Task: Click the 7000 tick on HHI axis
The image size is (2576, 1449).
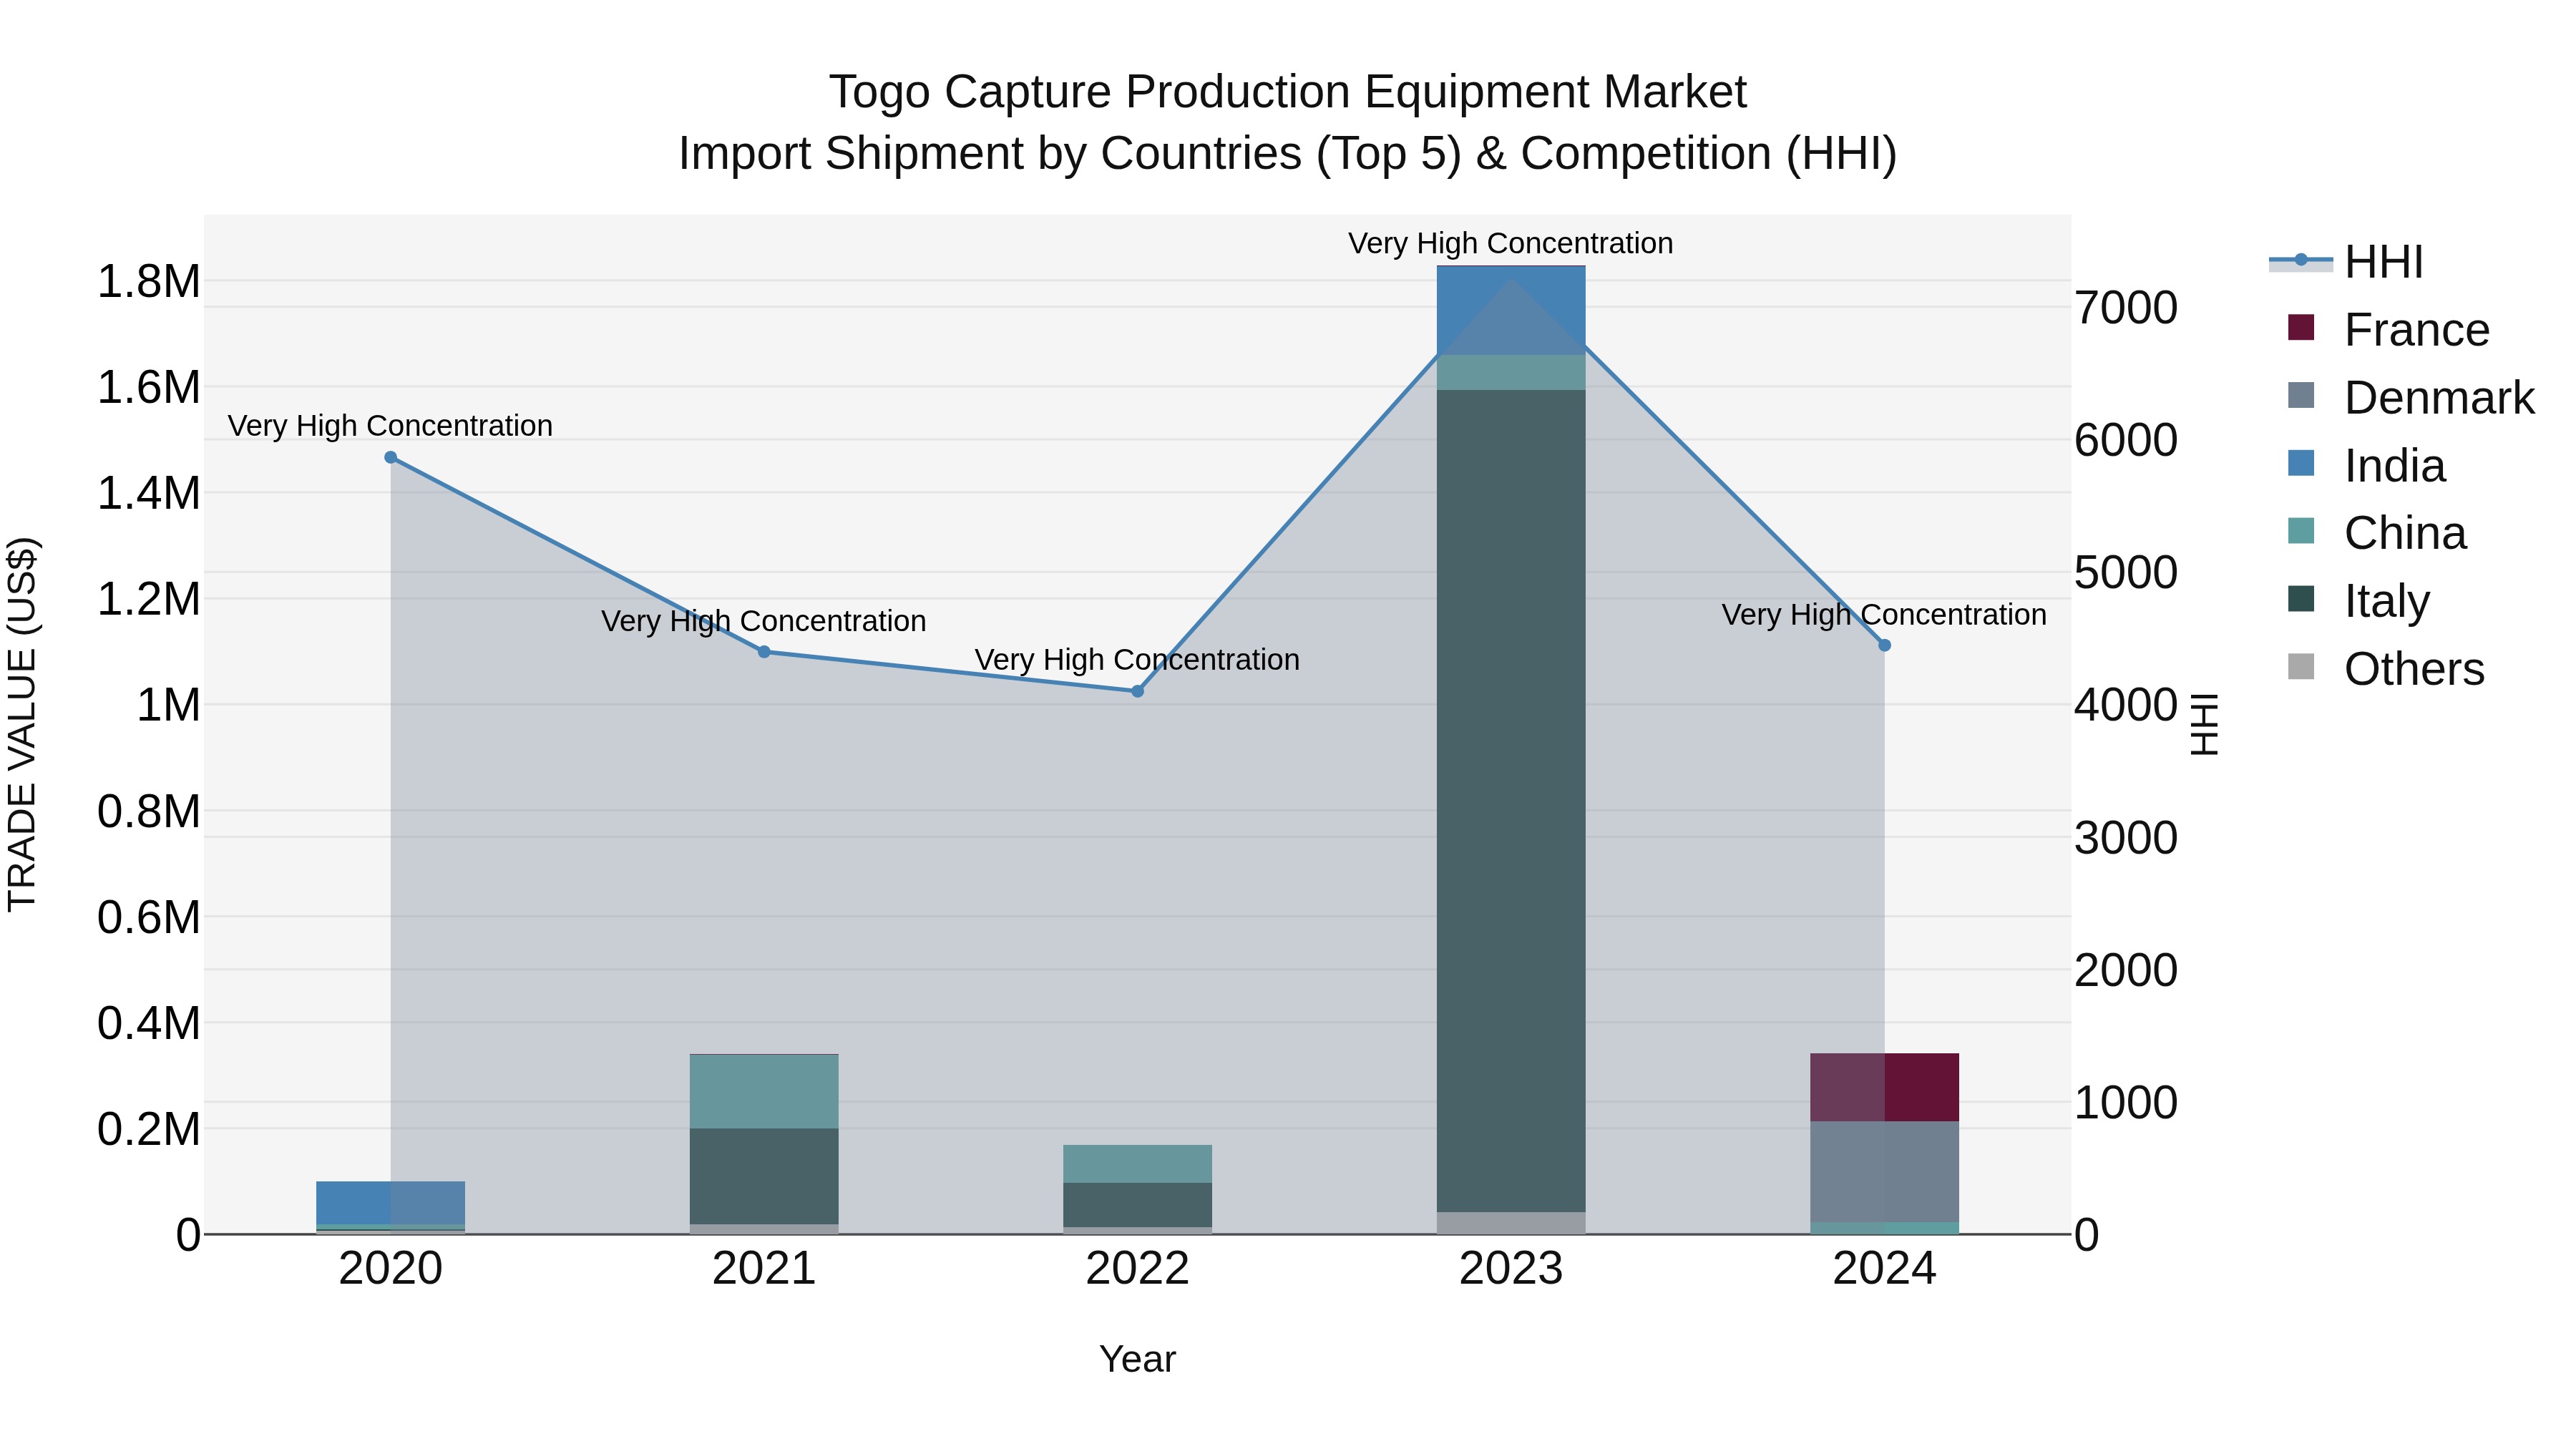Action: click(x=2126, y=308)
